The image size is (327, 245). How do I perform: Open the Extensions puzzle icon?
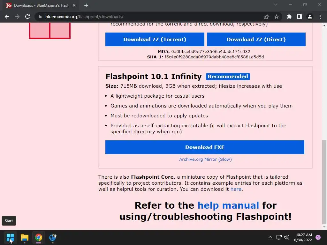coord(289,17)
